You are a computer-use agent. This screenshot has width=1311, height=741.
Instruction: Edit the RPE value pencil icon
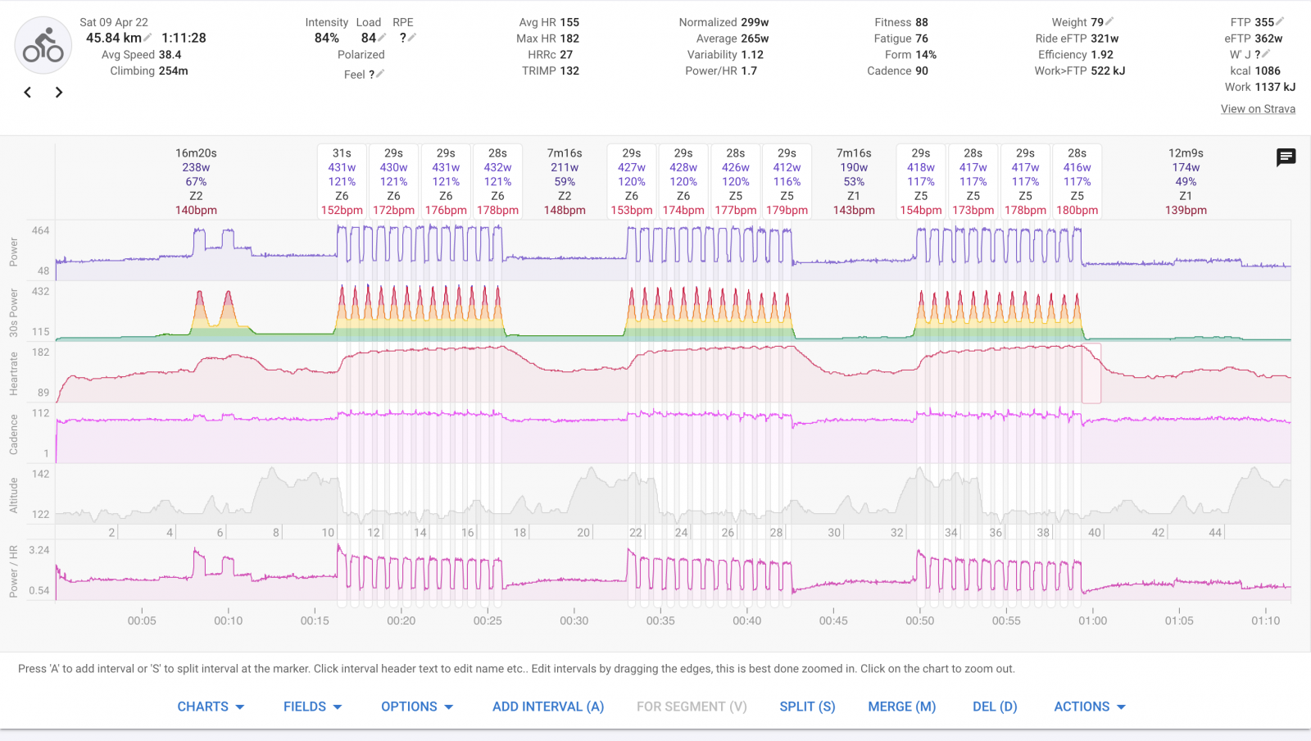point(412,38)
